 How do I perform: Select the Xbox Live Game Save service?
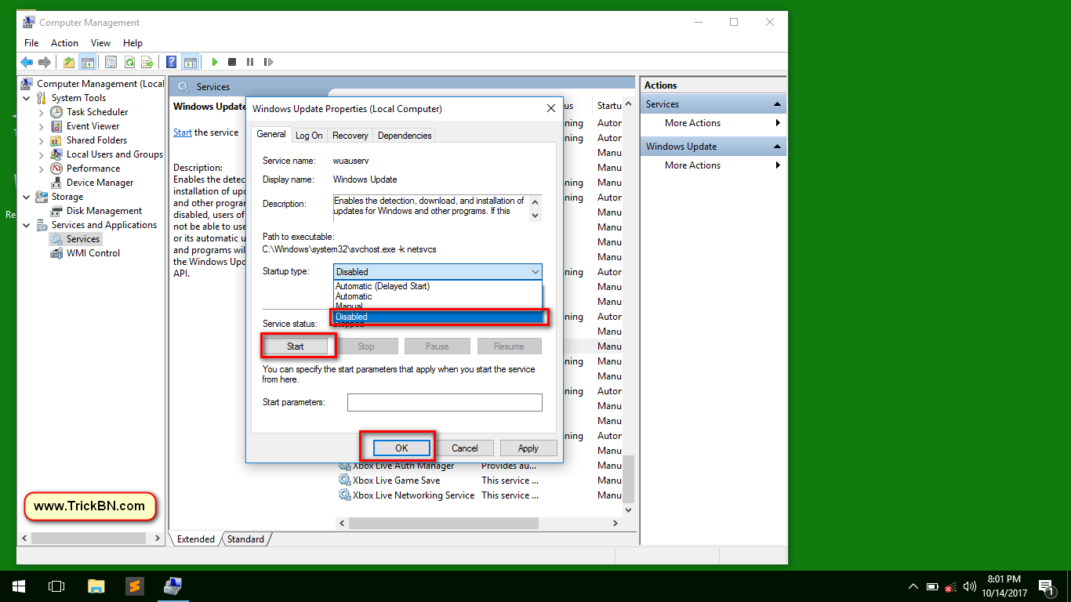(396, 481)
